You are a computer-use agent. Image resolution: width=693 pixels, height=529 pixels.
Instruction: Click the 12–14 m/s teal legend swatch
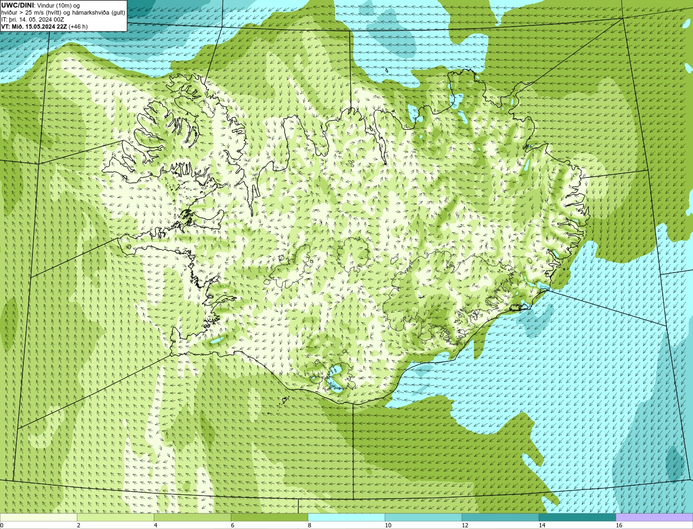click(500, 517)
